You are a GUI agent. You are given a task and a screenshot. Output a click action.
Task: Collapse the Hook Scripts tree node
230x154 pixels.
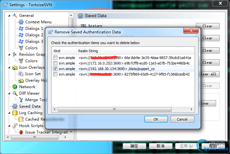[9, 126]
